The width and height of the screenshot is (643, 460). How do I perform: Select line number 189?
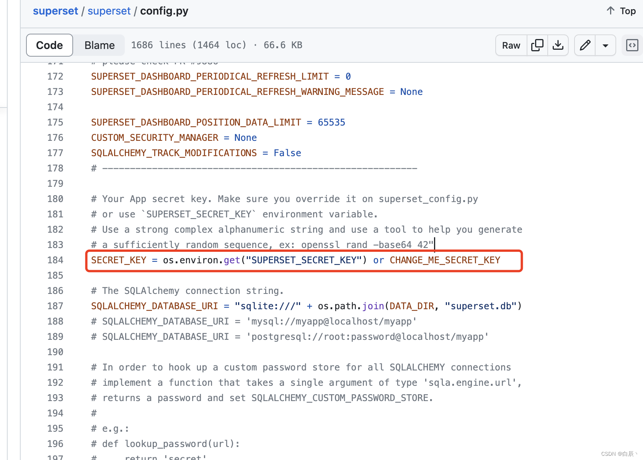[55, 337]
